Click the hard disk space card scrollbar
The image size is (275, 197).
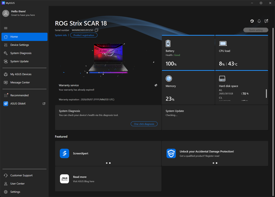(x=266, y=94)
